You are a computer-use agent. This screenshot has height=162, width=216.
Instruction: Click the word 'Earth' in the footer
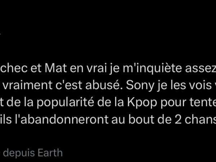coord(50,153)
